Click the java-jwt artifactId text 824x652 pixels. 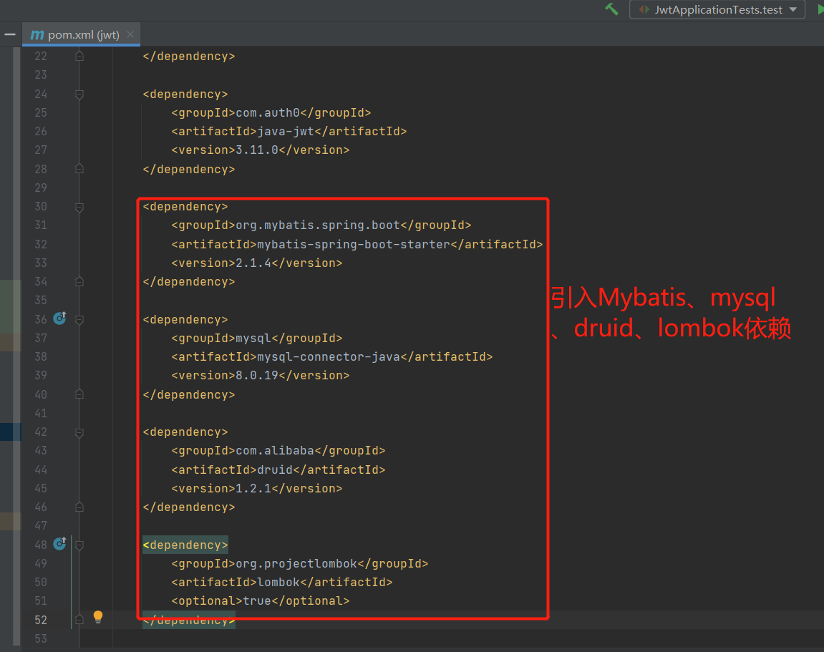click(x=286, y=132)
